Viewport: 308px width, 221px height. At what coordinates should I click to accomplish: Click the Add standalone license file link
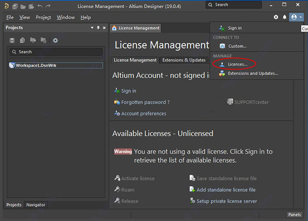[x=226, y=190]
